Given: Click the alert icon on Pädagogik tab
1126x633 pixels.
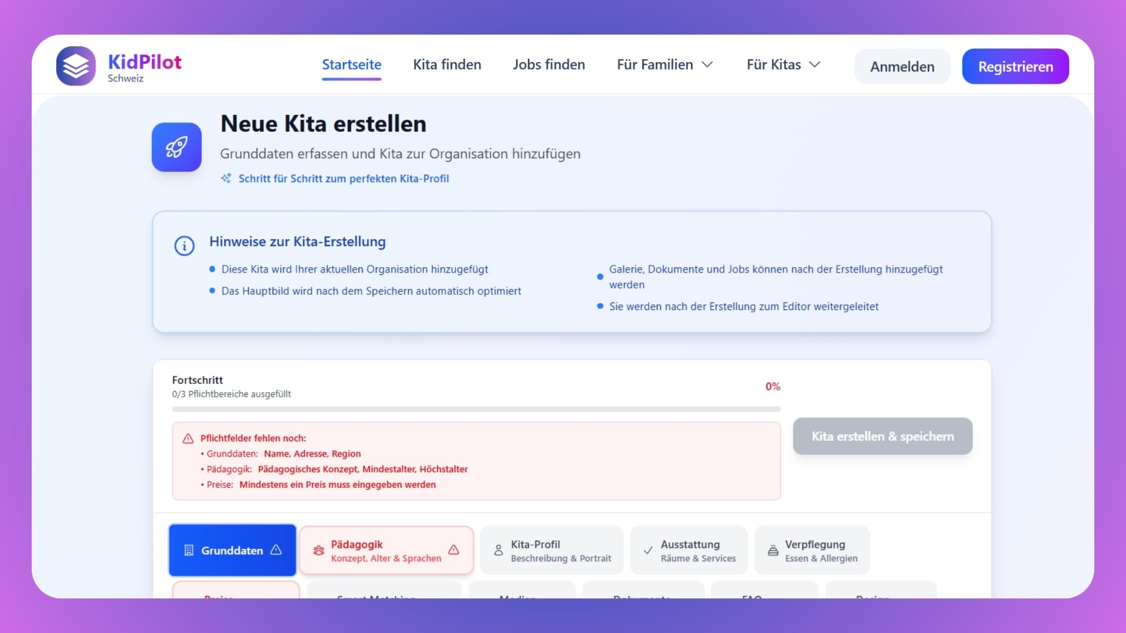Looking at the screenshot, I should pyautogui.click(x=453, y=550).
